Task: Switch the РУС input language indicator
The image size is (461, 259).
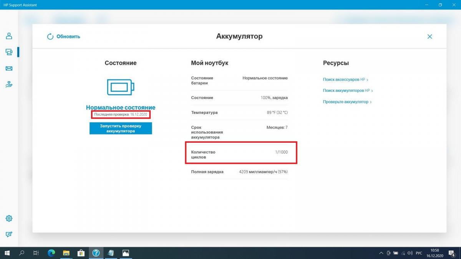Action: tap(419, 253)
